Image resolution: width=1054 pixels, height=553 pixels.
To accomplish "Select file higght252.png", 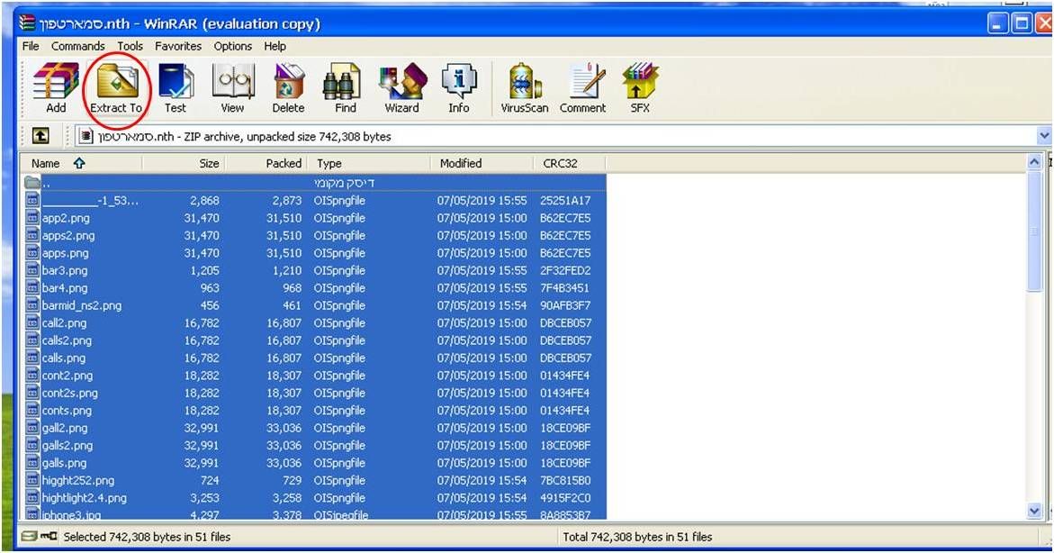I will [x=78, y=480].
